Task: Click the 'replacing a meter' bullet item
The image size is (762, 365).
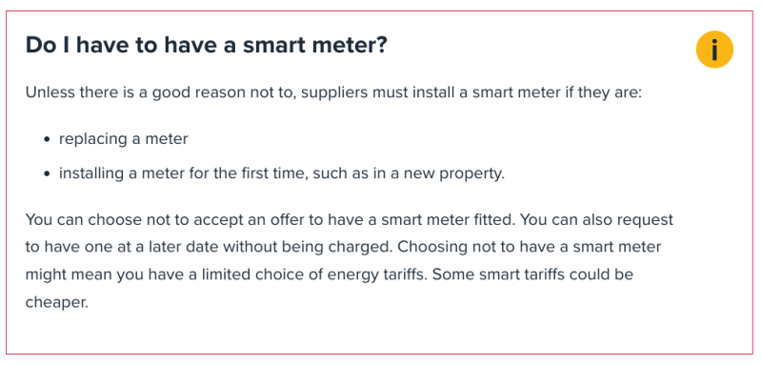Action: pyautogui.click(x=124, y=139)
